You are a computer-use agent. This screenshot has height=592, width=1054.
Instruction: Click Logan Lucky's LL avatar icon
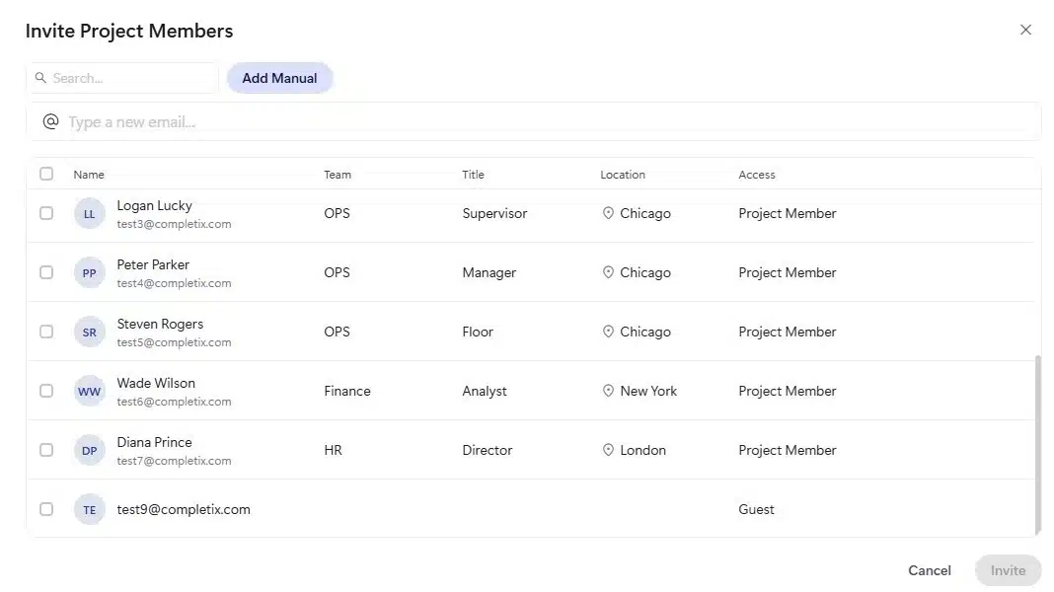pos(89,212)
